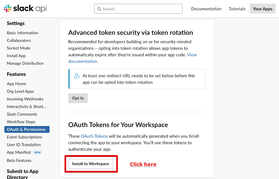Open the Documentation menu item
Viewport: 279px width, 179px height.
pos(206,9)
